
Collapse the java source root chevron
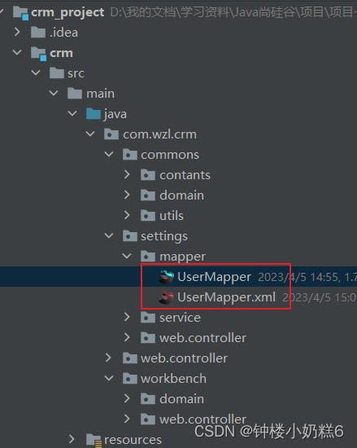coord(72,113)
